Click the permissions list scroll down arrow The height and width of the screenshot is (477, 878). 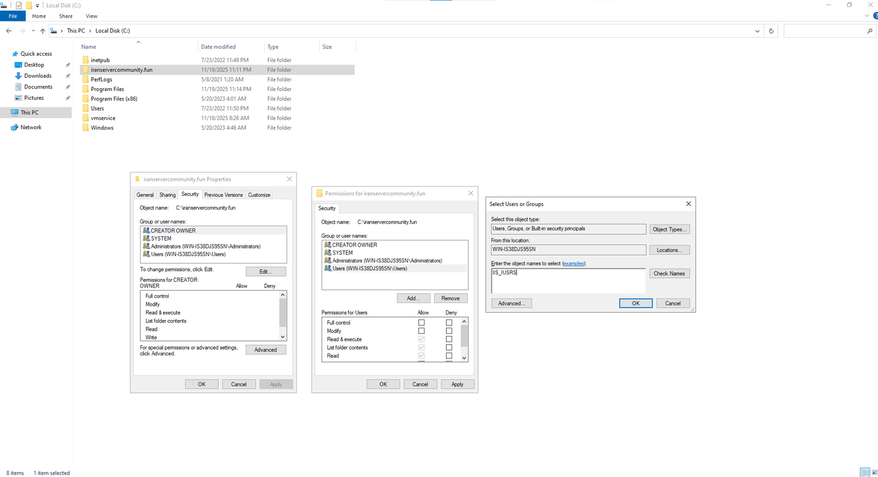click(x=464, y=358)
